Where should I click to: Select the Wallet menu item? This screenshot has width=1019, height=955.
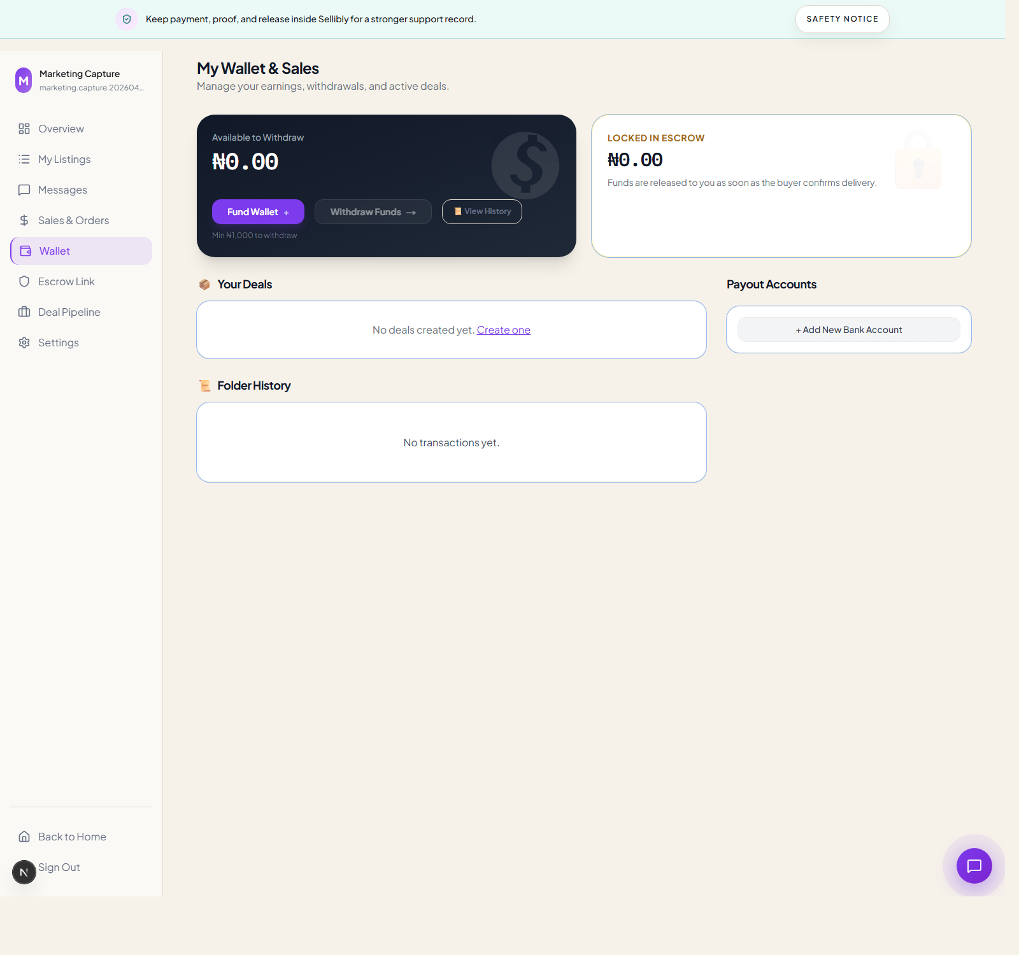pyautogui.click(x=81, y=251)
